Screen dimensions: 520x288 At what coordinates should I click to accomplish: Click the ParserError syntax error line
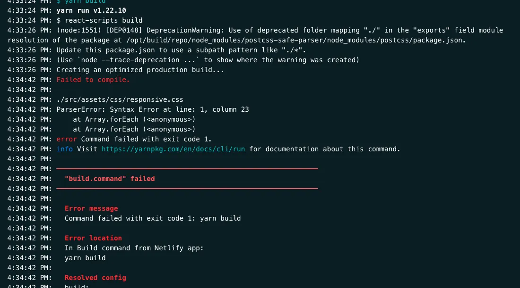(153, 109)
